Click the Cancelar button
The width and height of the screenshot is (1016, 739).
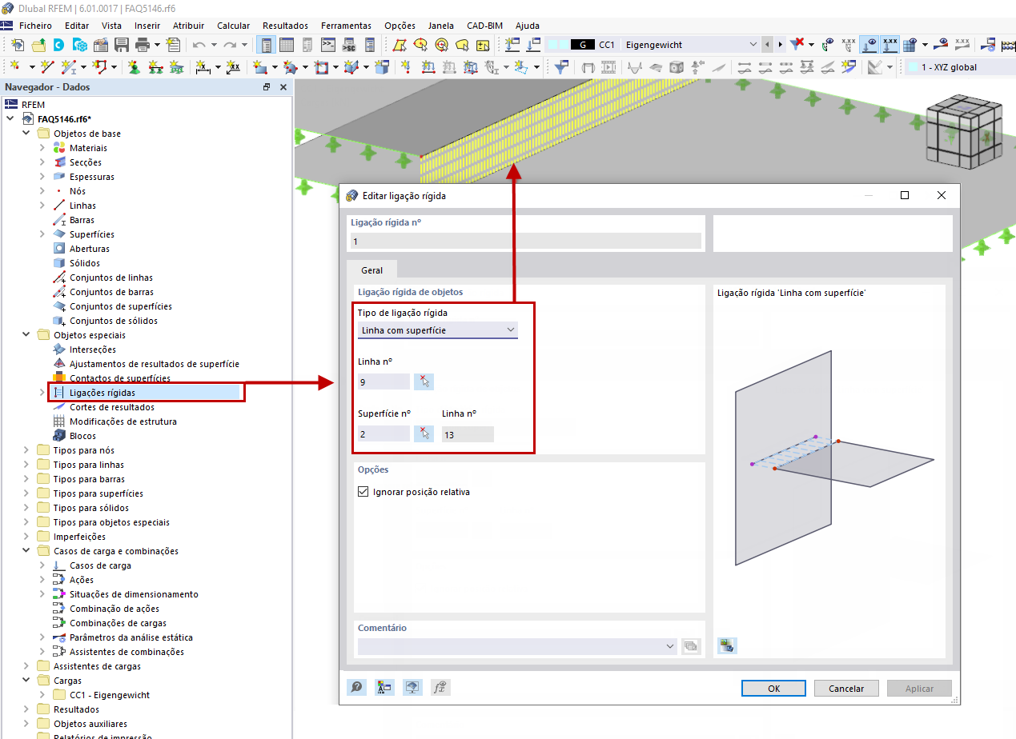(x=846, y=688)
